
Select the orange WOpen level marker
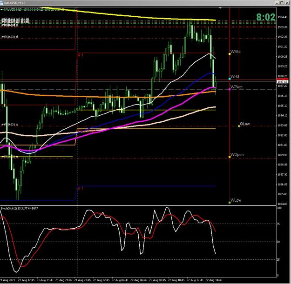[x=230, y=157]
